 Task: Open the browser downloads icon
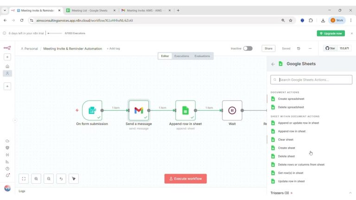[x=323, y=20]
